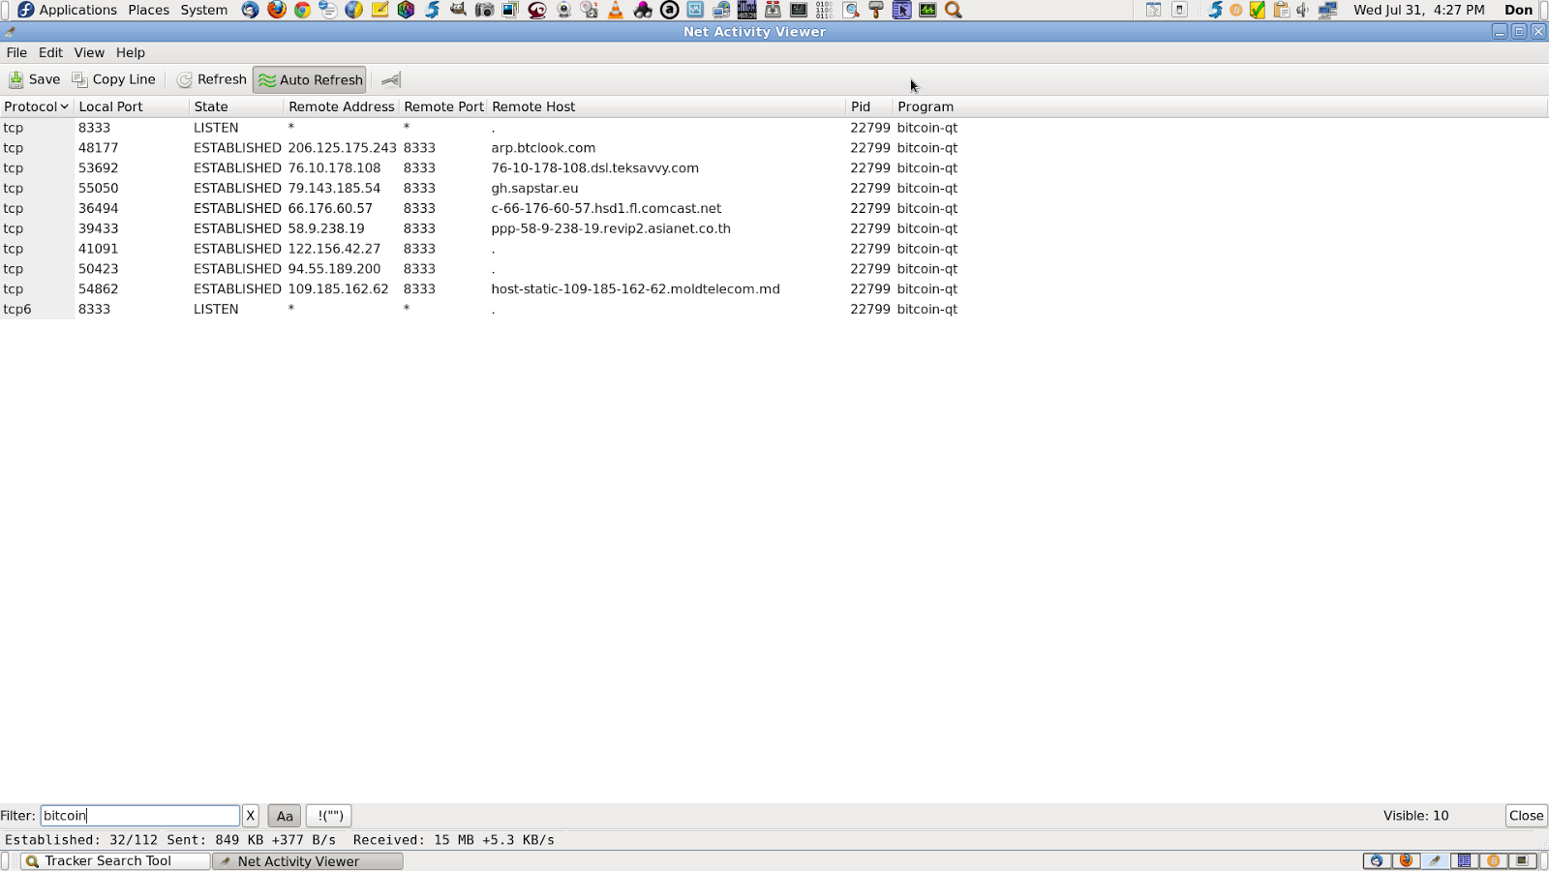Open the Places panel menu
Screen dimensions: 1549x871
coord(148,10)
